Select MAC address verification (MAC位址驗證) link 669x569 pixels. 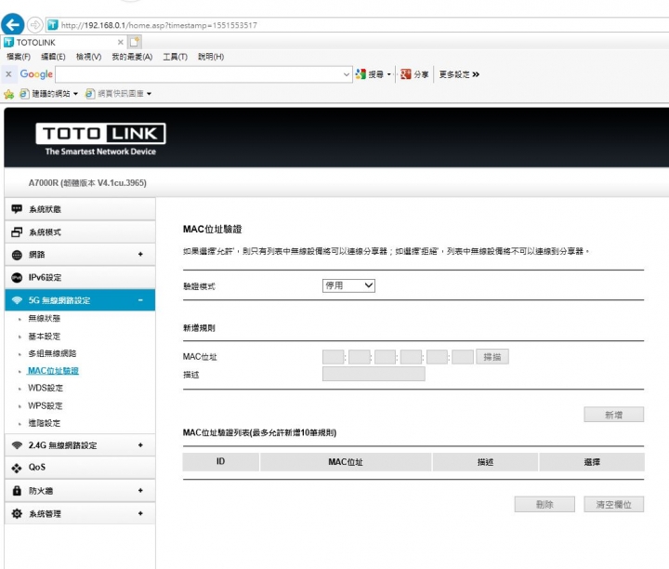[53, 371]
